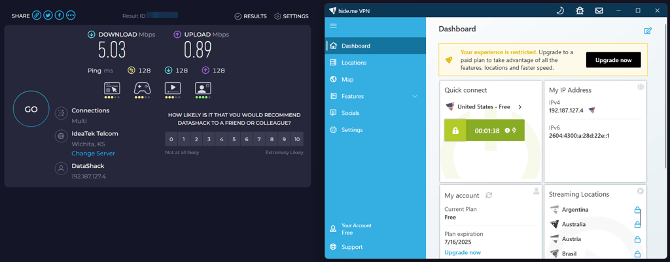Screen dimensions: 670x262
Task: Edit the dashboard with pencil icon
Action: [648, 30]
